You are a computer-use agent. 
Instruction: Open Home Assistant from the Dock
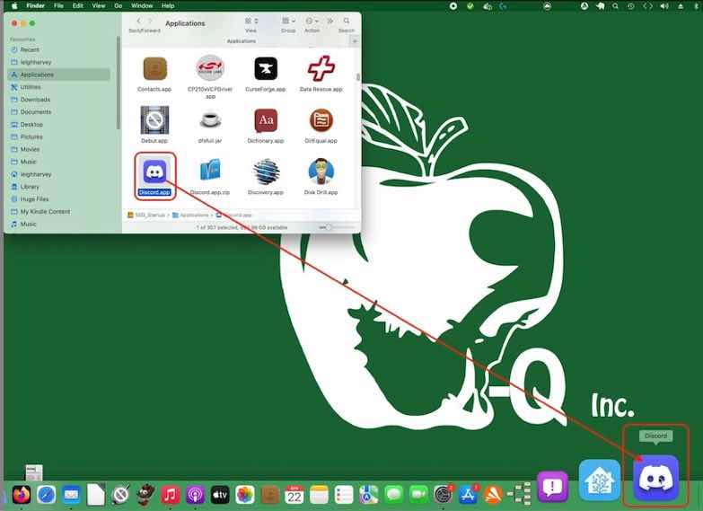pyautogui.click(x=600, y=480)
